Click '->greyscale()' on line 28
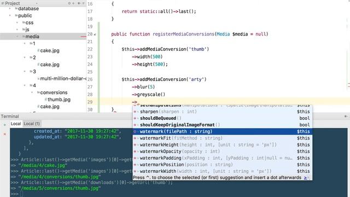The height and width of the screenshot is (197, 350). (148, 95)
